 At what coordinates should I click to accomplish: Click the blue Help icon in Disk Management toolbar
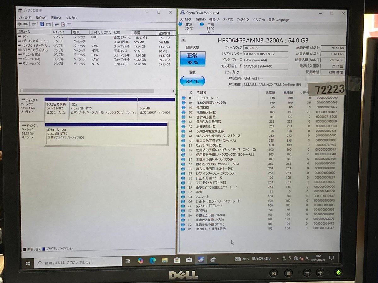[42, 24]
